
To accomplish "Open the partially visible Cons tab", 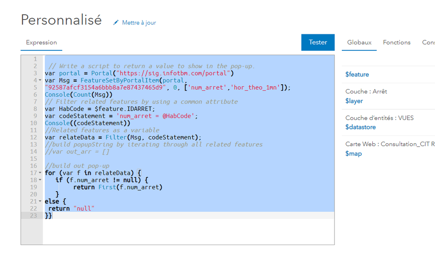I will click(x=428, y=43).
